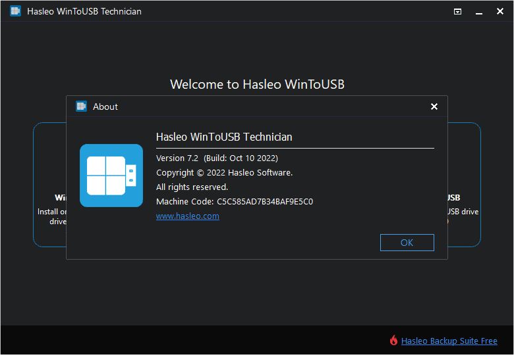Click the Hasleo app icon in main title bar
The width and height of the screenshot is (514, 355).
(15, 11)
